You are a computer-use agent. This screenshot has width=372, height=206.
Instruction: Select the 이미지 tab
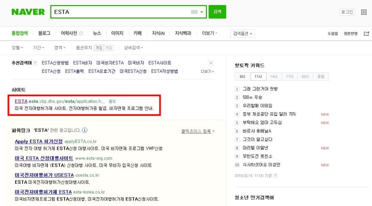(x=117, y=33)
